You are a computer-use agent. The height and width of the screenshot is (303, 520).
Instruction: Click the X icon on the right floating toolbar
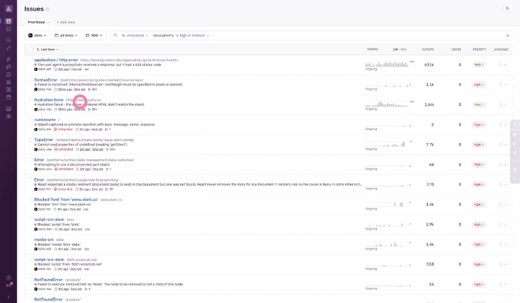pyautogui.click(x=515, y=125)
